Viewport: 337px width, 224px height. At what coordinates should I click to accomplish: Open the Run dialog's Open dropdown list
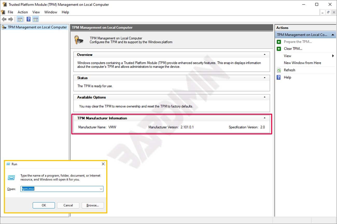click(101, 189)
